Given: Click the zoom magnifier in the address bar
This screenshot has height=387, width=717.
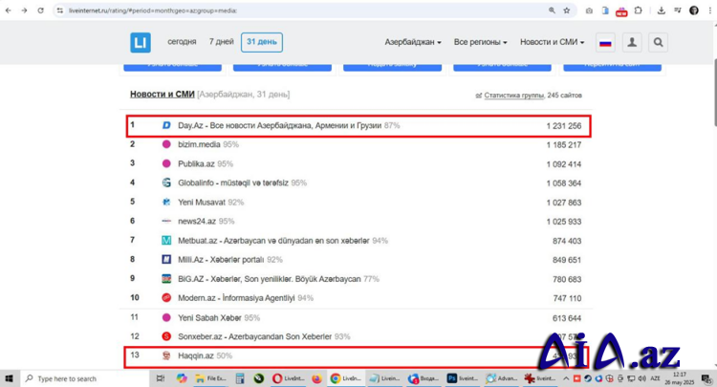Looking at the screenshot, I should (552, 11).
